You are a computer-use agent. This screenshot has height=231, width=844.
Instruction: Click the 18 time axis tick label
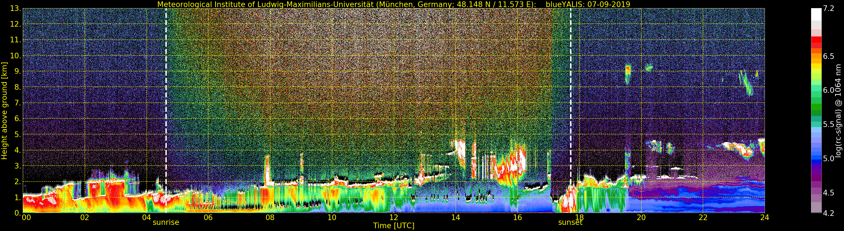point(579,218)
